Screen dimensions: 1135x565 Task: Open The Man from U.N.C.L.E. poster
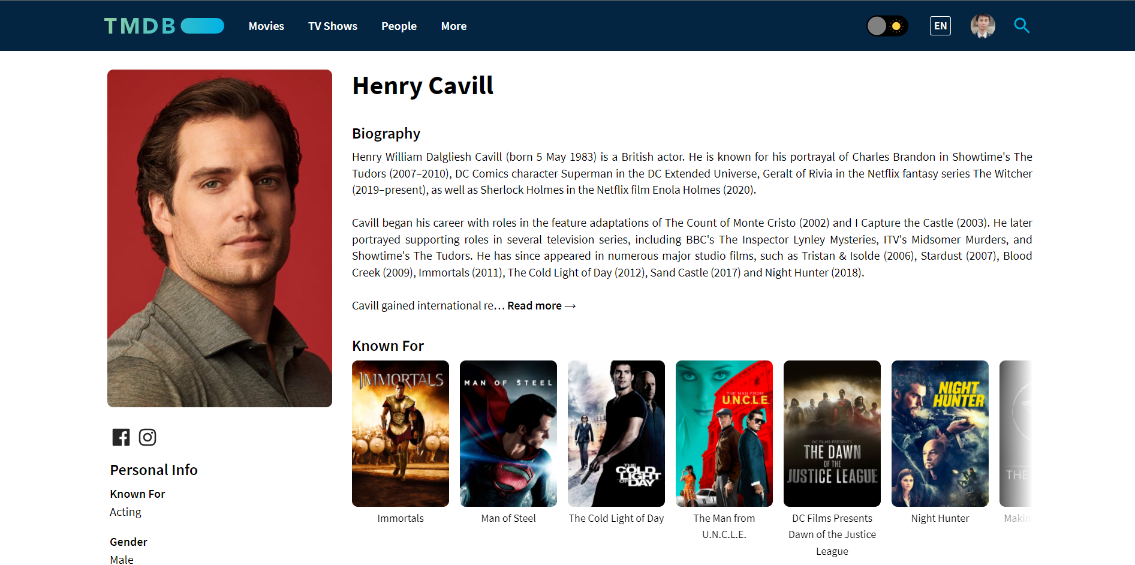(x=724, y=434)
